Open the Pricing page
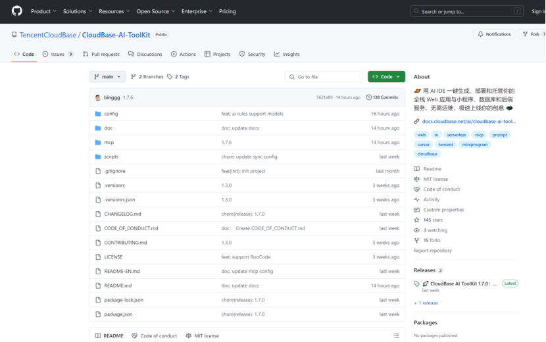This screenshot has height=342, width=546. point(228,11)
